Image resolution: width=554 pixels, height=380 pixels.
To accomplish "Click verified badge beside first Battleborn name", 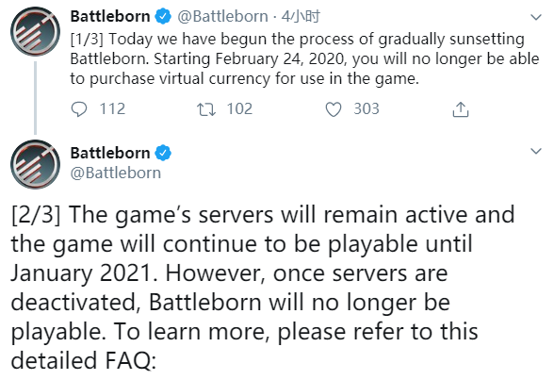I will pos(163,16).
